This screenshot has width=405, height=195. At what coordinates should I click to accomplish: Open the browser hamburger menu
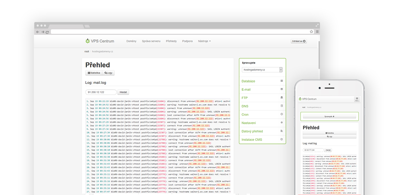coord(317,31)
